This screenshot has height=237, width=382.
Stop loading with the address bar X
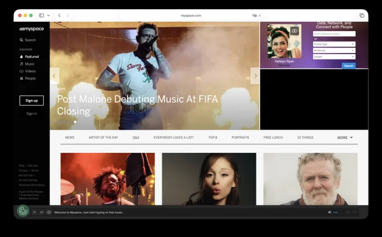[x=260, y=15]
